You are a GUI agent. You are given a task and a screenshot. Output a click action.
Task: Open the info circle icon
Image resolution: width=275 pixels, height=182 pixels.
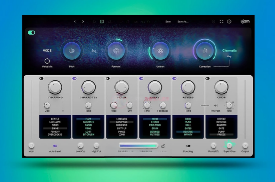[x=229, y=22]
